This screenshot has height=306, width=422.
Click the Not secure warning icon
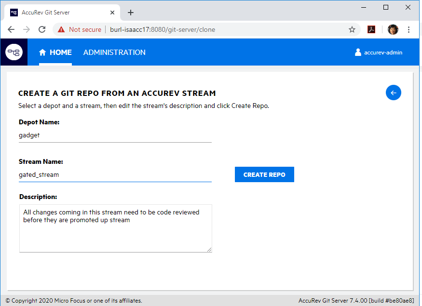(x=61, y=29)
